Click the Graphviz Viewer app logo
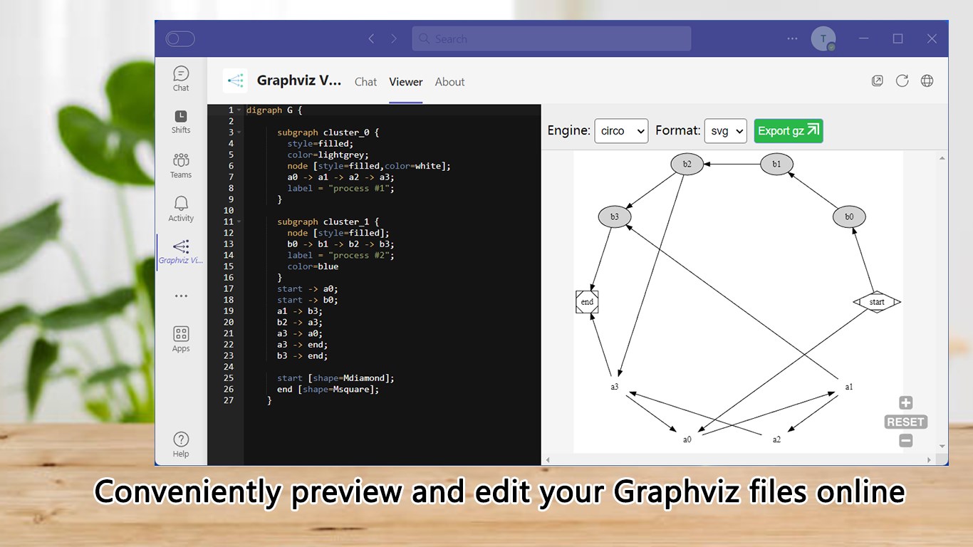This screenshot has height=547, width=973. click(235, 81)
